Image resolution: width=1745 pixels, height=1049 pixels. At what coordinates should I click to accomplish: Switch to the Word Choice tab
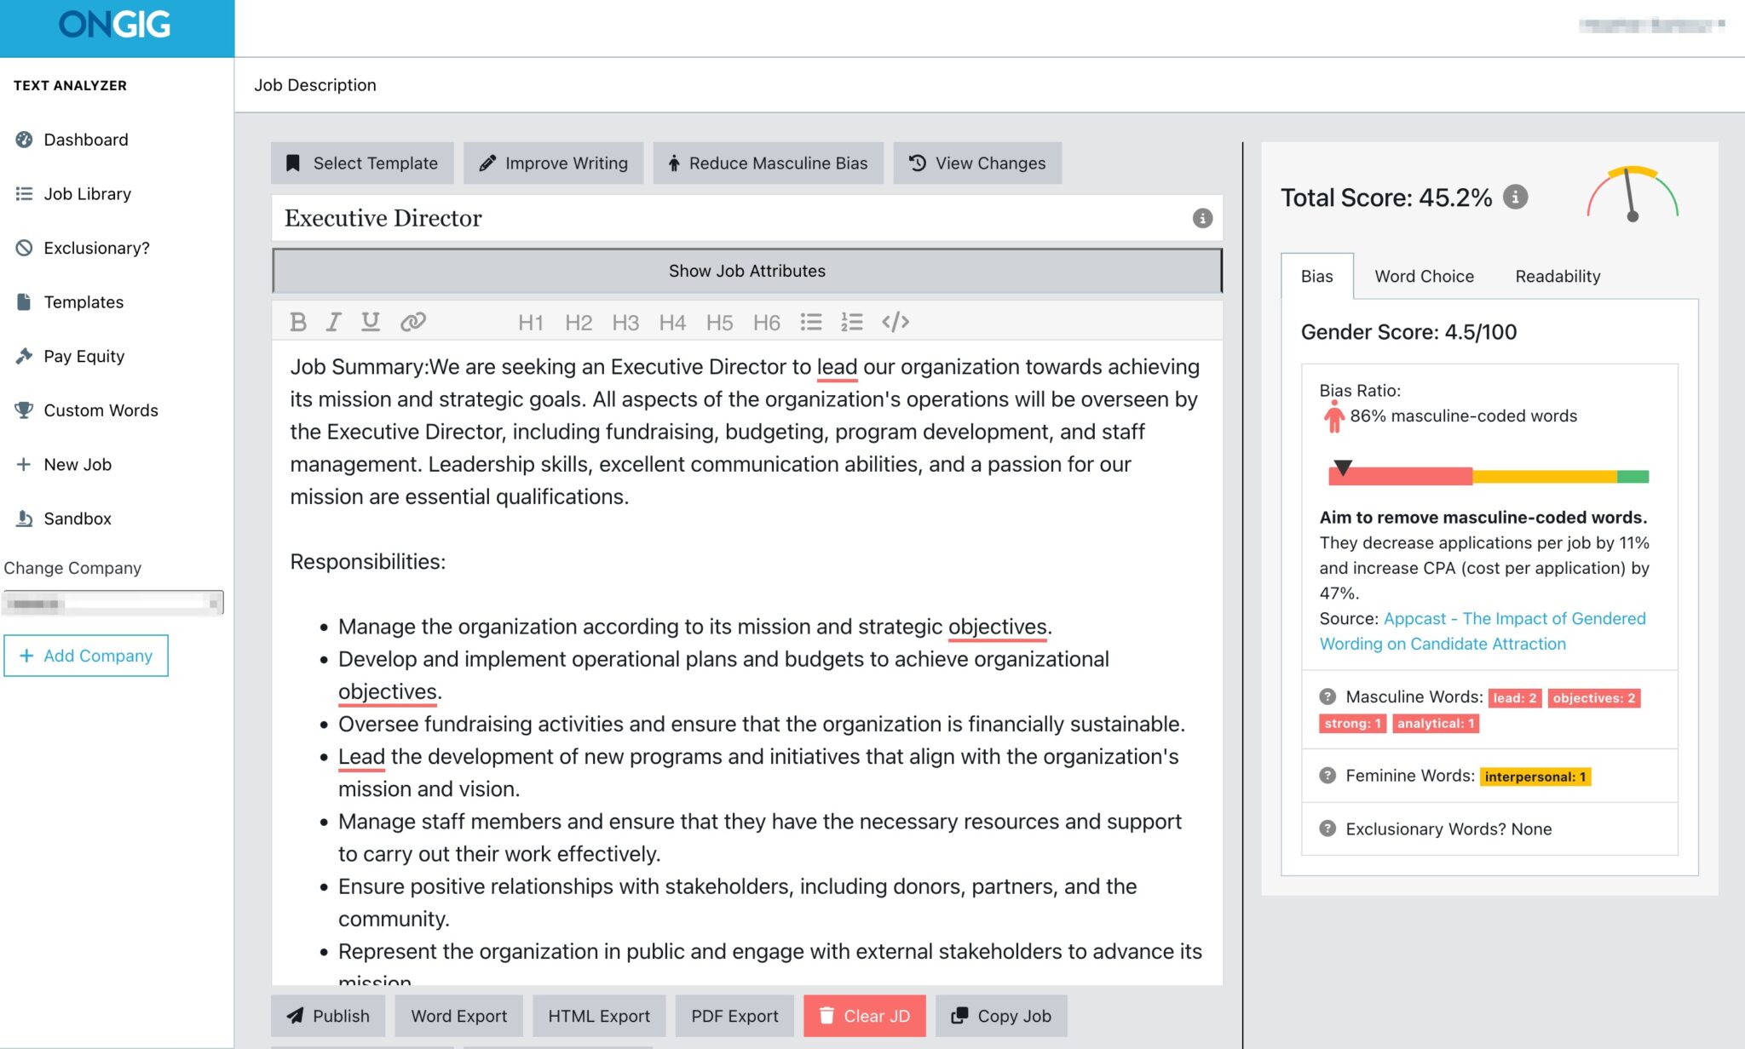(1424, 276)
